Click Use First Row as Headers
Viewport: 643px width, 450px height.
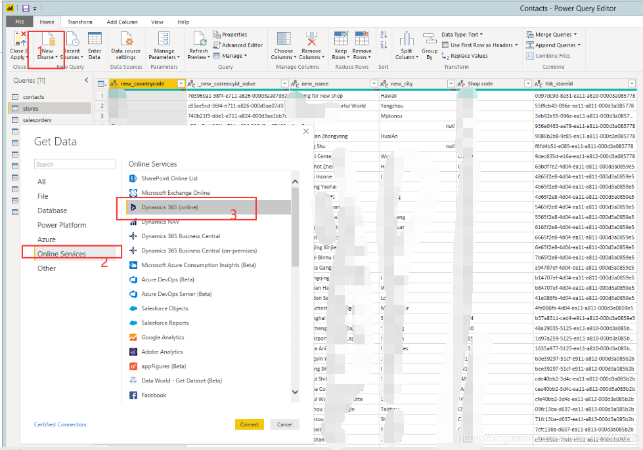tap(480, 45)
